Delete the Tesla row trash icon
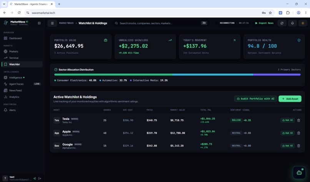Image resolution: width=310 pixels, height=182 pixels. click(298, 120)
